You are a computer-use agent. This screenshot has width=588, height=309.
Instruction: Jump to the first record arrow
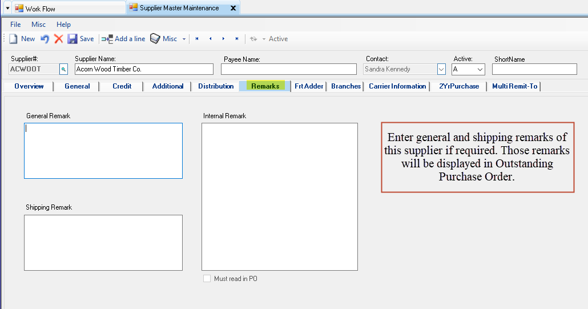click(197, 39)
